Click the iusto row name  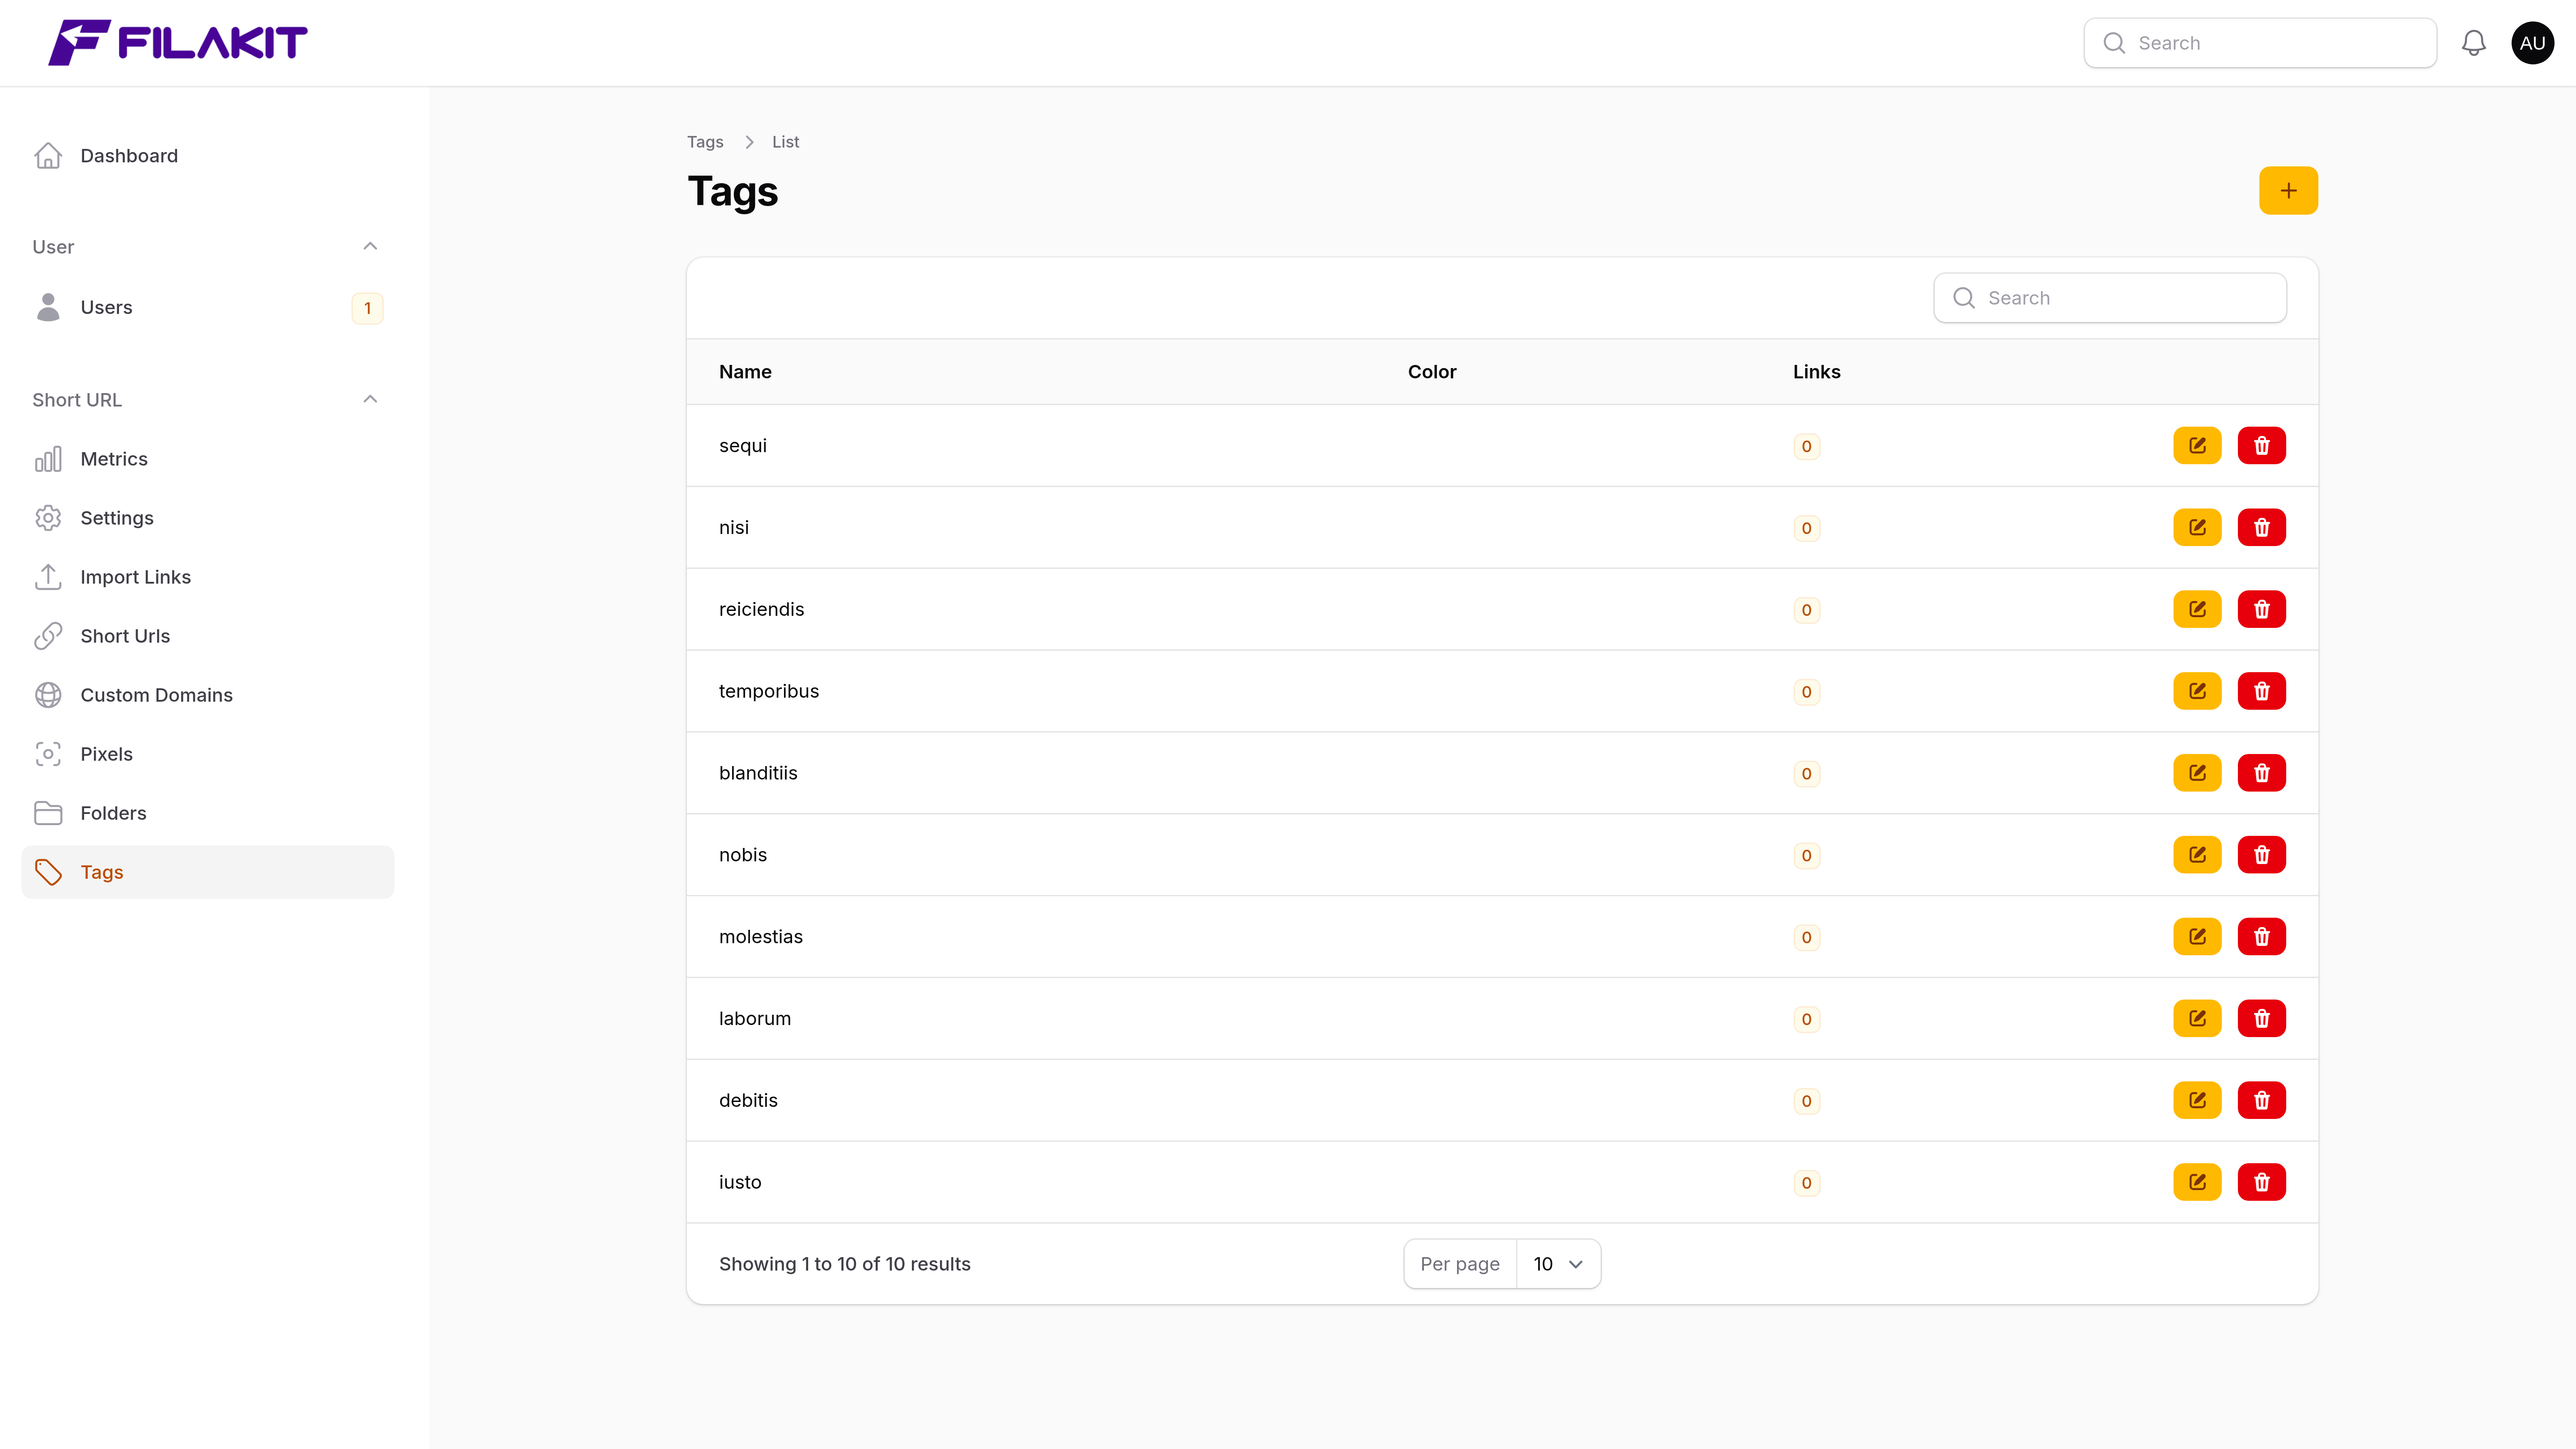[x=740, y=1183]
